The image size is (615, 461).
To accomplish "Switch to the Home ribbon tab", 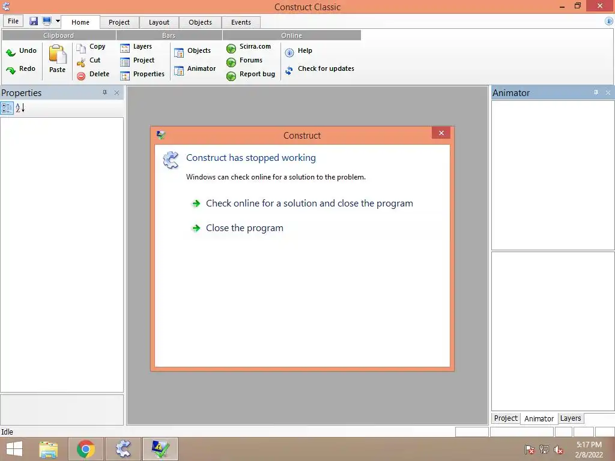I will [80, 22].
